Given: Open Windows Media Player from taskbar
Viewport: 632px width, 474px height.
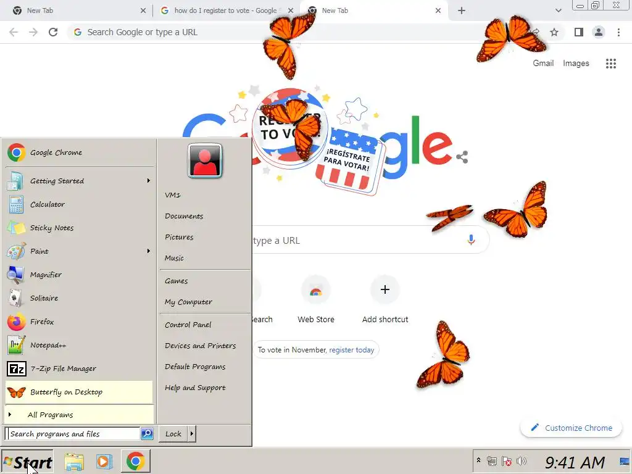Looking at the screenshot, I should click(104, 462).
